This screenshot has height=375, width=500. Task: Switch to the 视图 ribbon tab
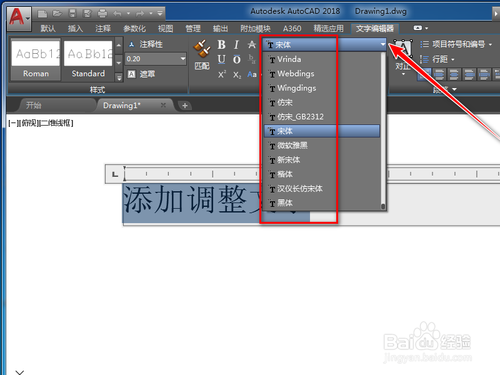(x=166, y=29)
